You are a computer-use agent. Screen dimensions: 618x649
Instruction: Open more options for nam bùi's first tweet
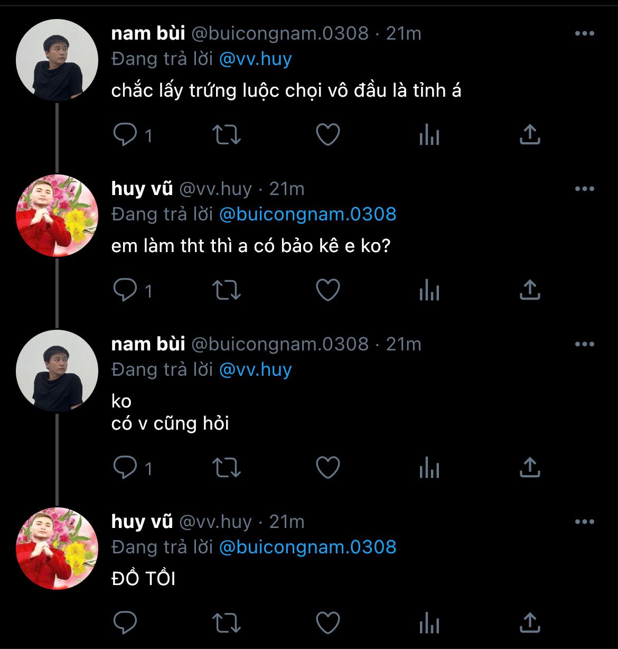(x=584, y=33)
